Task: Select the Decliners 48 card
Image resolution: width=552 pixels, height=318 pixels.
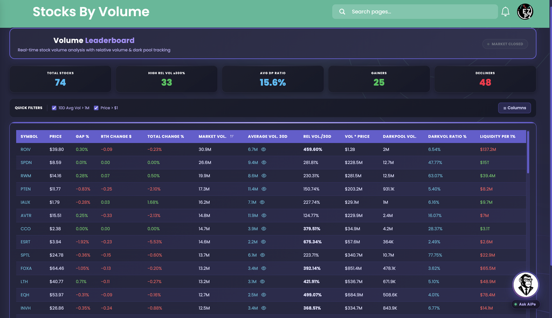Action: coord(485,79)
